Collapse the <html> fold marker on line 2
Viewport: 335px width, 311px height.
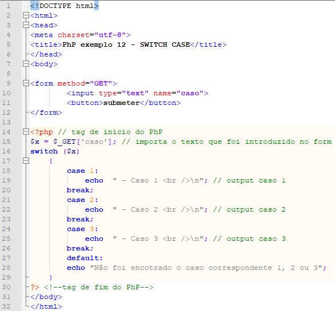click(x=26, y=15)
